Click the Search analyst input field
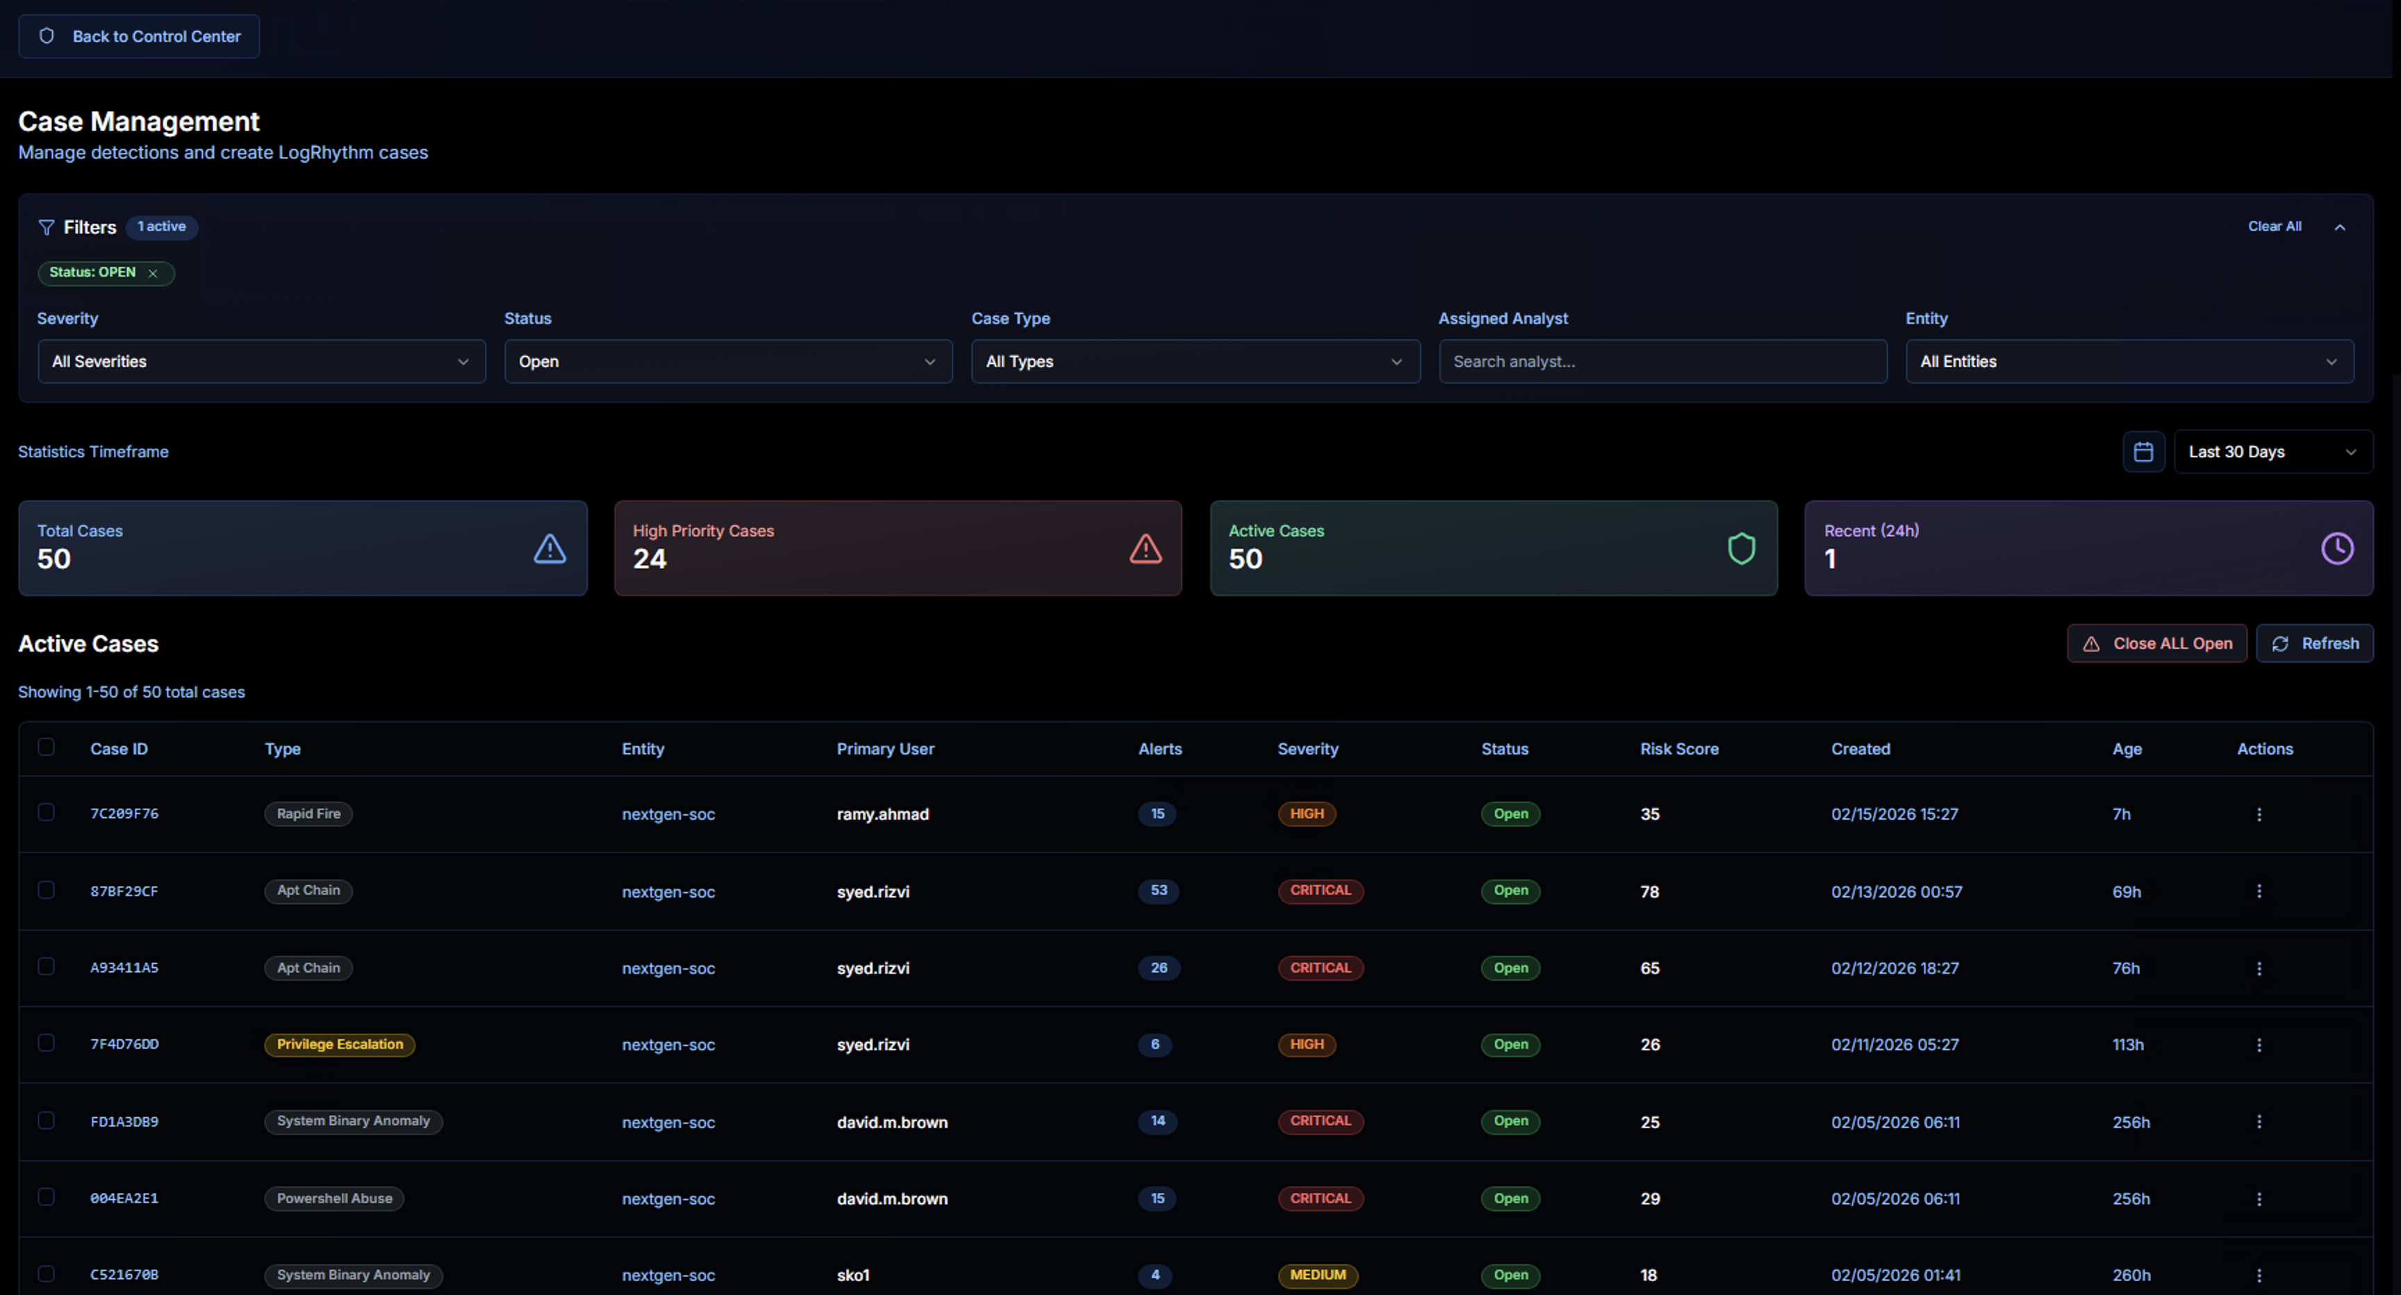This screenshot has height=1295, width=2401. (x=1662, y=362)
